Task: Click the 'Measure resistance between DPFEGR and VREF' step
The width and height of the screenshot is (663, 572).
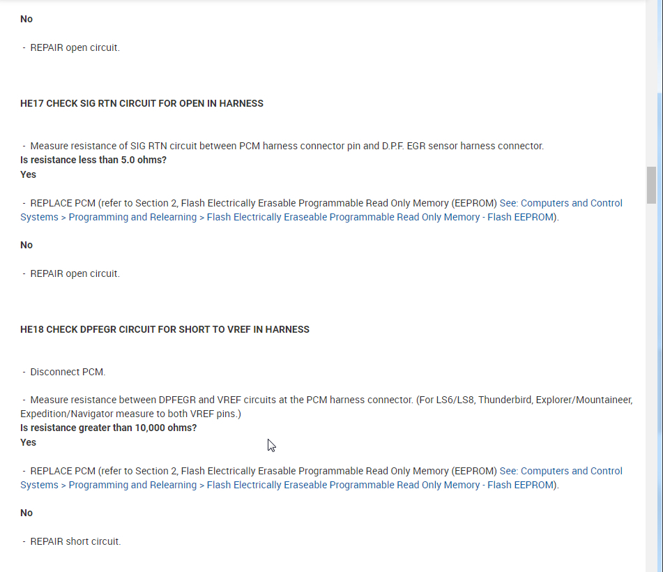Action: coord(328,400)
